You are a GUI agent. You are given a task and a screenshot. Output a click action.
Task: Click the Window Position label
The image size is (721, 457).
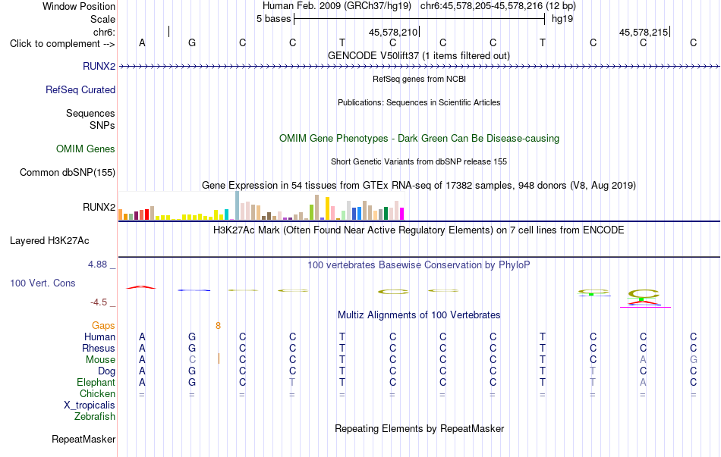[x=79, y=6]
